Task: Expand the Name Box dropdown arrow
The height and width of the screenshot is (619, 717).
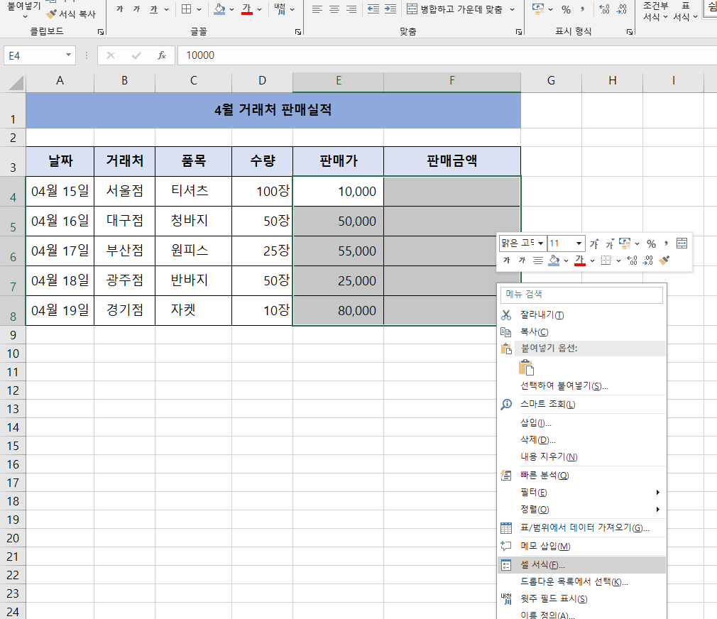Action: [x=68, y=55]
